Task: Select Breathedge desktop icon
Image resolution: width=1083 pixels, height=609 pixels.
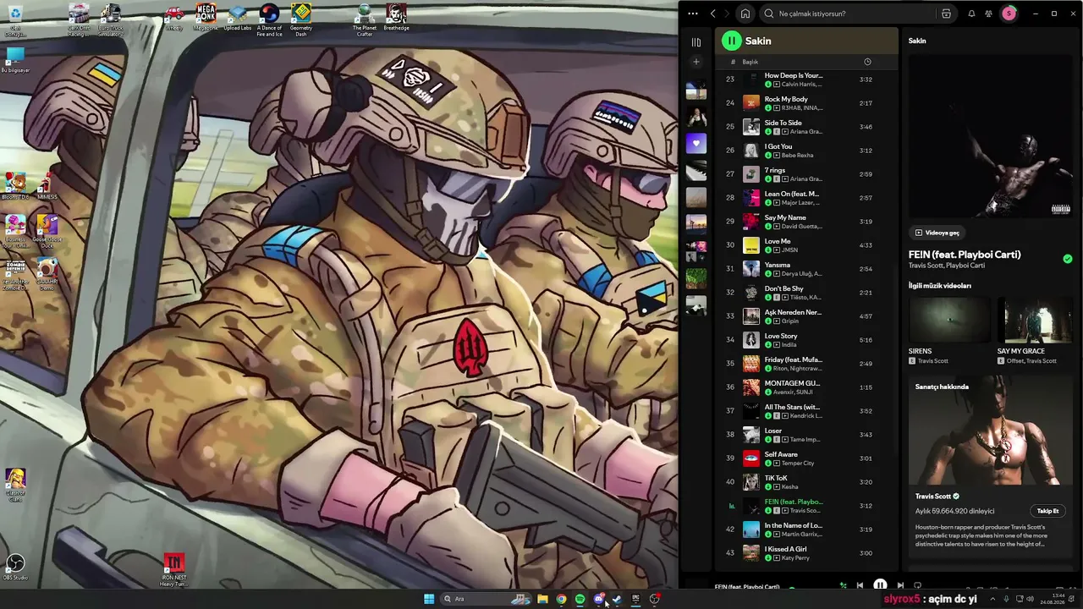Action: coord(396,18)
